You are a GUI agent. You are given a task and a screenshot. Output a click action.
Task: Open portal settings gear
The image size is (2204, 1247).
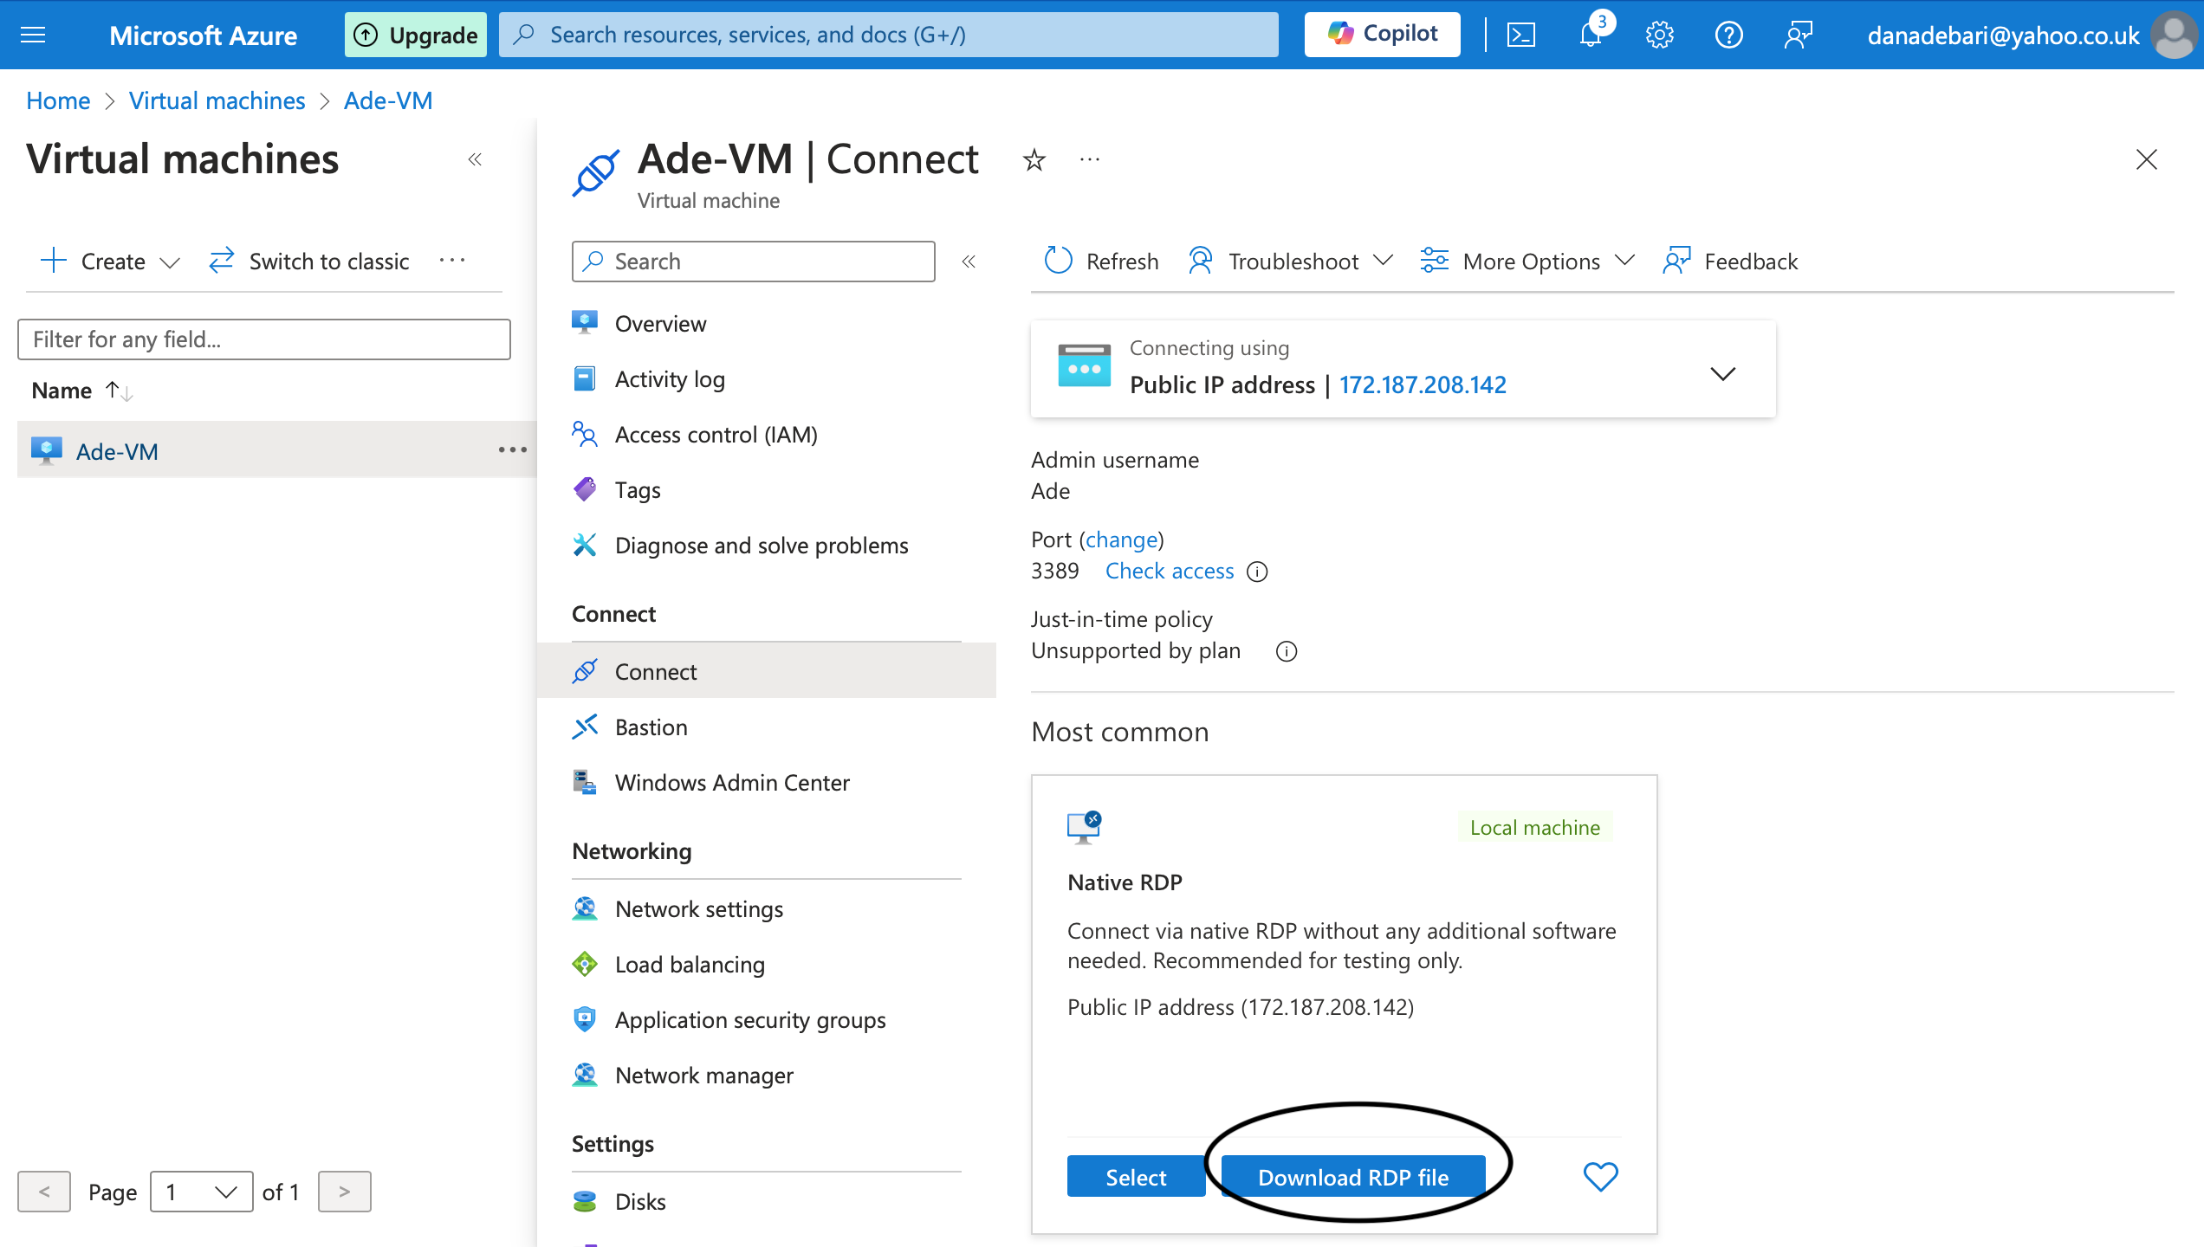[x=1659, y=35]
